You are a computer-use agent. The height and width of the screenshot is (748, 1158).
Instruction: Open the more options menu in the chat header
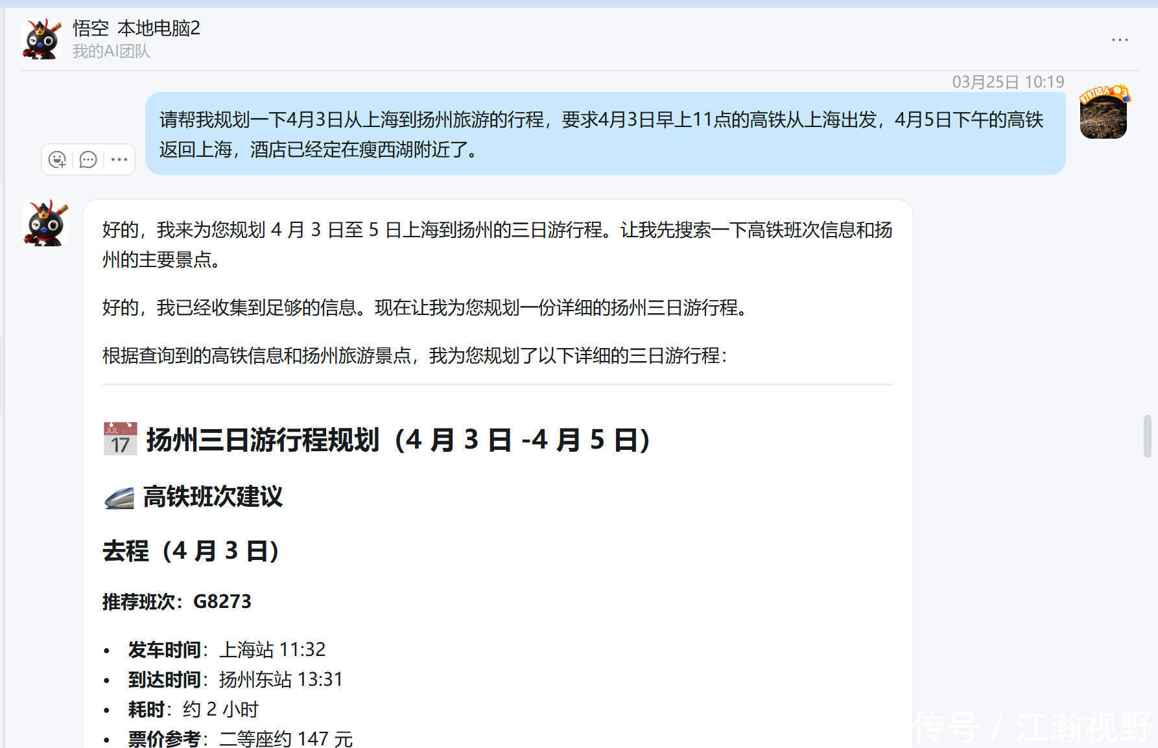coord(1120,40)
